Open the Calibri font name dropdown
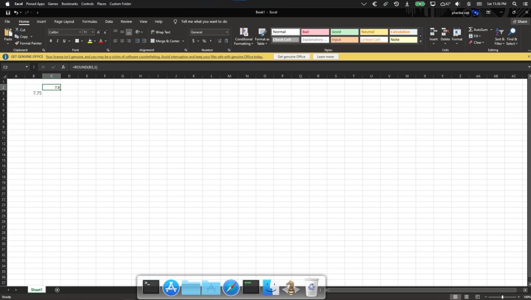The width and height of the screenshot is (531, 300). click(x=80, y=32)
